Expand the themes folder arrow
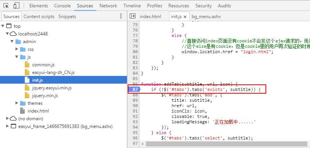Image resolution: width=310 pixels, height=148 pixels. coord(17,103)
